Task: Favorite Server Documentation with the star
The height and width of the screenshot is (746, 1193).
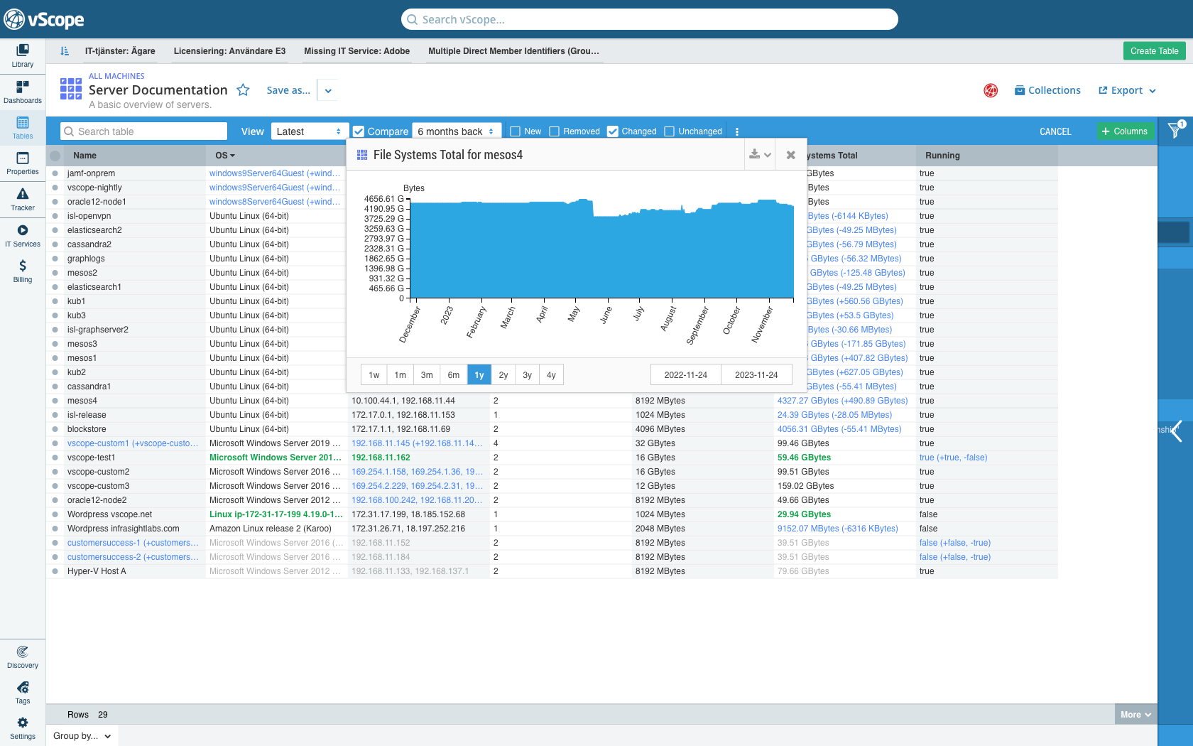Action: 243,90
